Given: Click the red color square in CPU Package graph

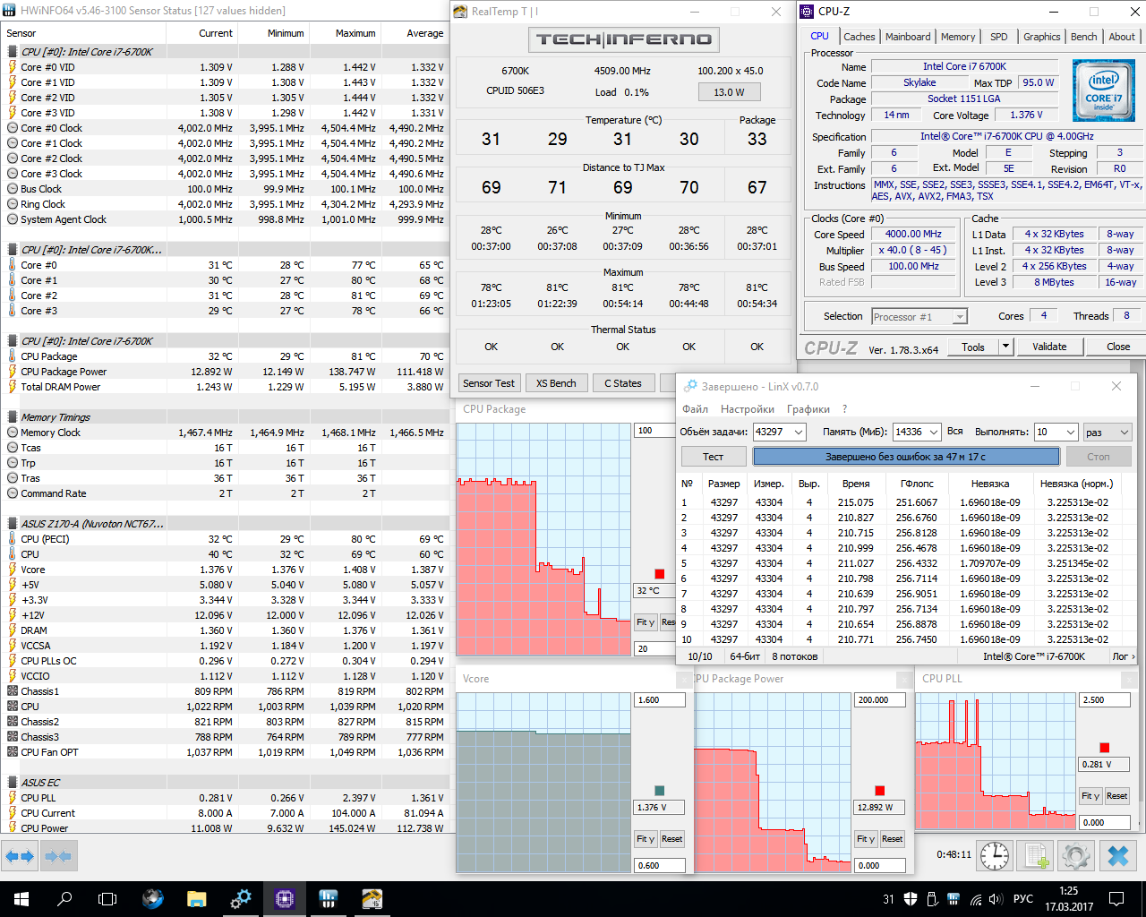Looking at the screenshot, I should click(x=660, y=574).
